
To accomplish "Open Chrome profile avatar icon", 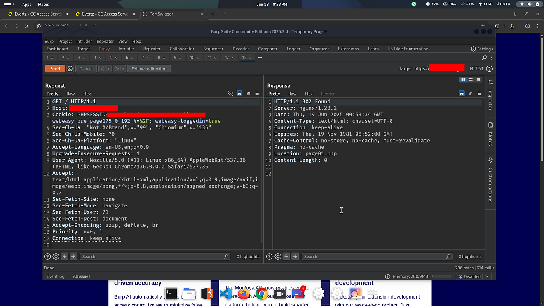I will click(527, 26).
